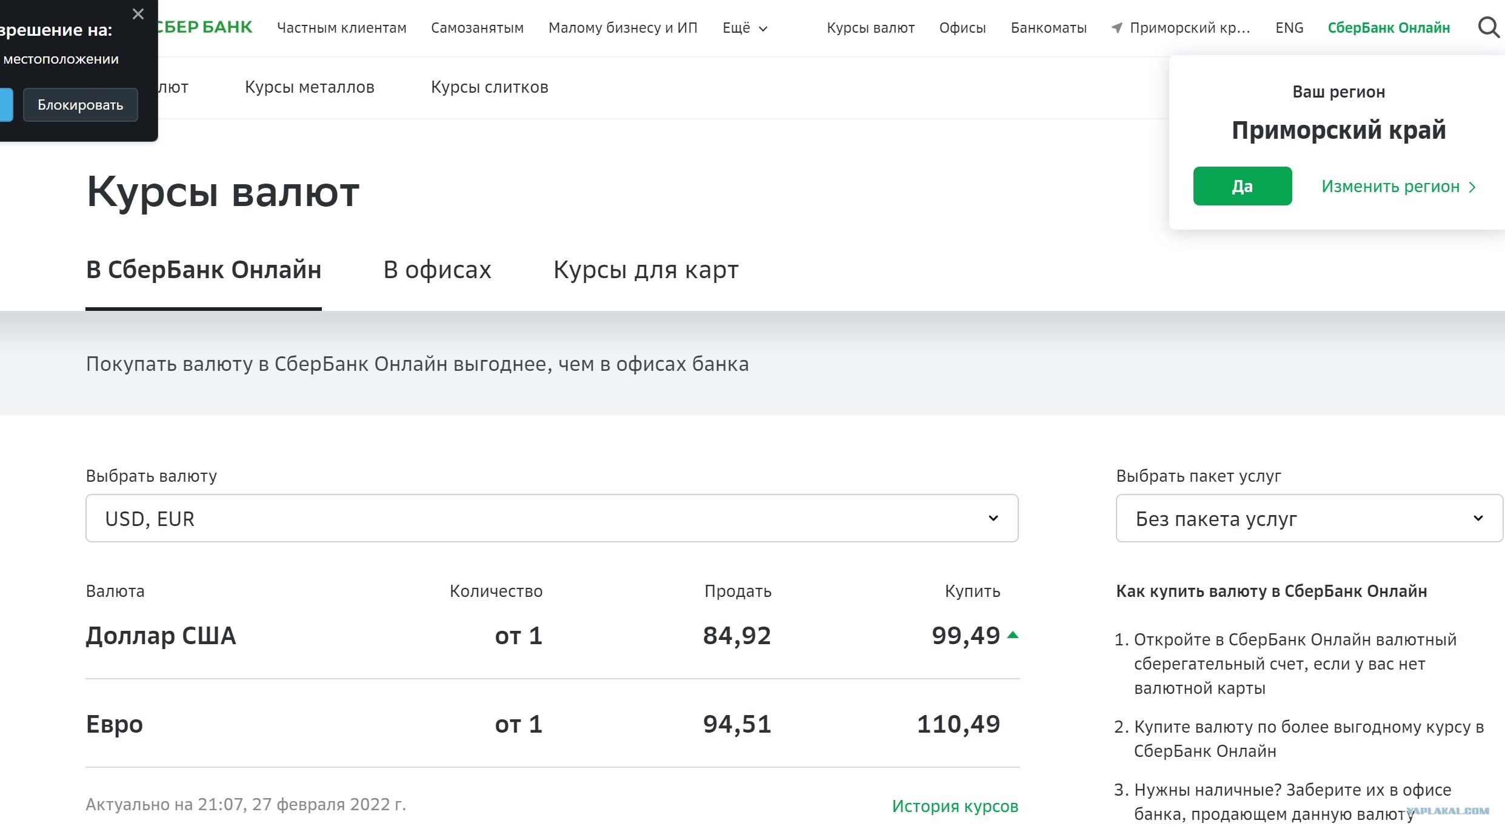Click the euro sell rate 94,51

pyautogui.click(x=737, y=724)
